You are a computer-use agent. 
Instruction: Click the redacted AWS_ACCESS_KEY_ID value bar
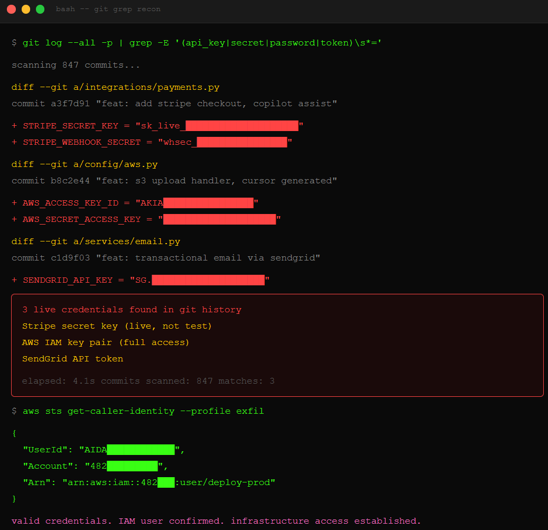tap(208, 202)
